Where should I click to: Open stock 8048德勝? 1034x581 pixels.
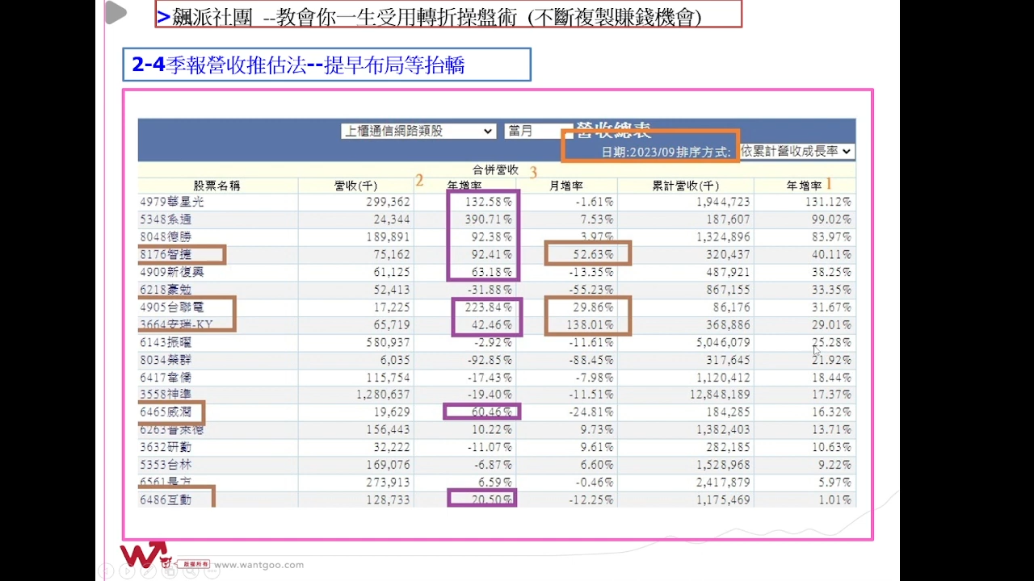tap(166, 237)
